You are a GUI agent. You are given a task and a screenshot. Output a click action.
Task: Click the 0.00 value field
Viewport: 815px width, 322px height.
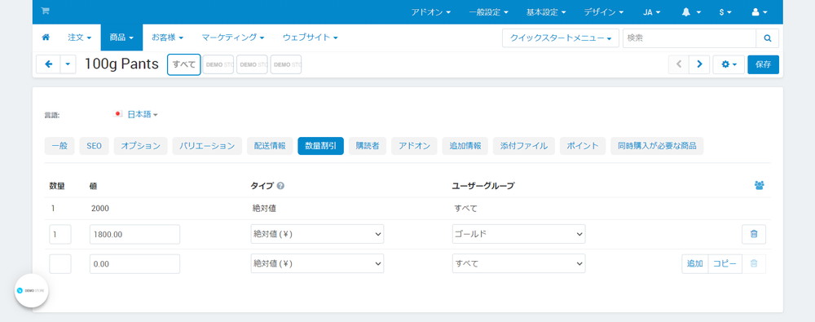pyautogui.click(x=134, y=264)
